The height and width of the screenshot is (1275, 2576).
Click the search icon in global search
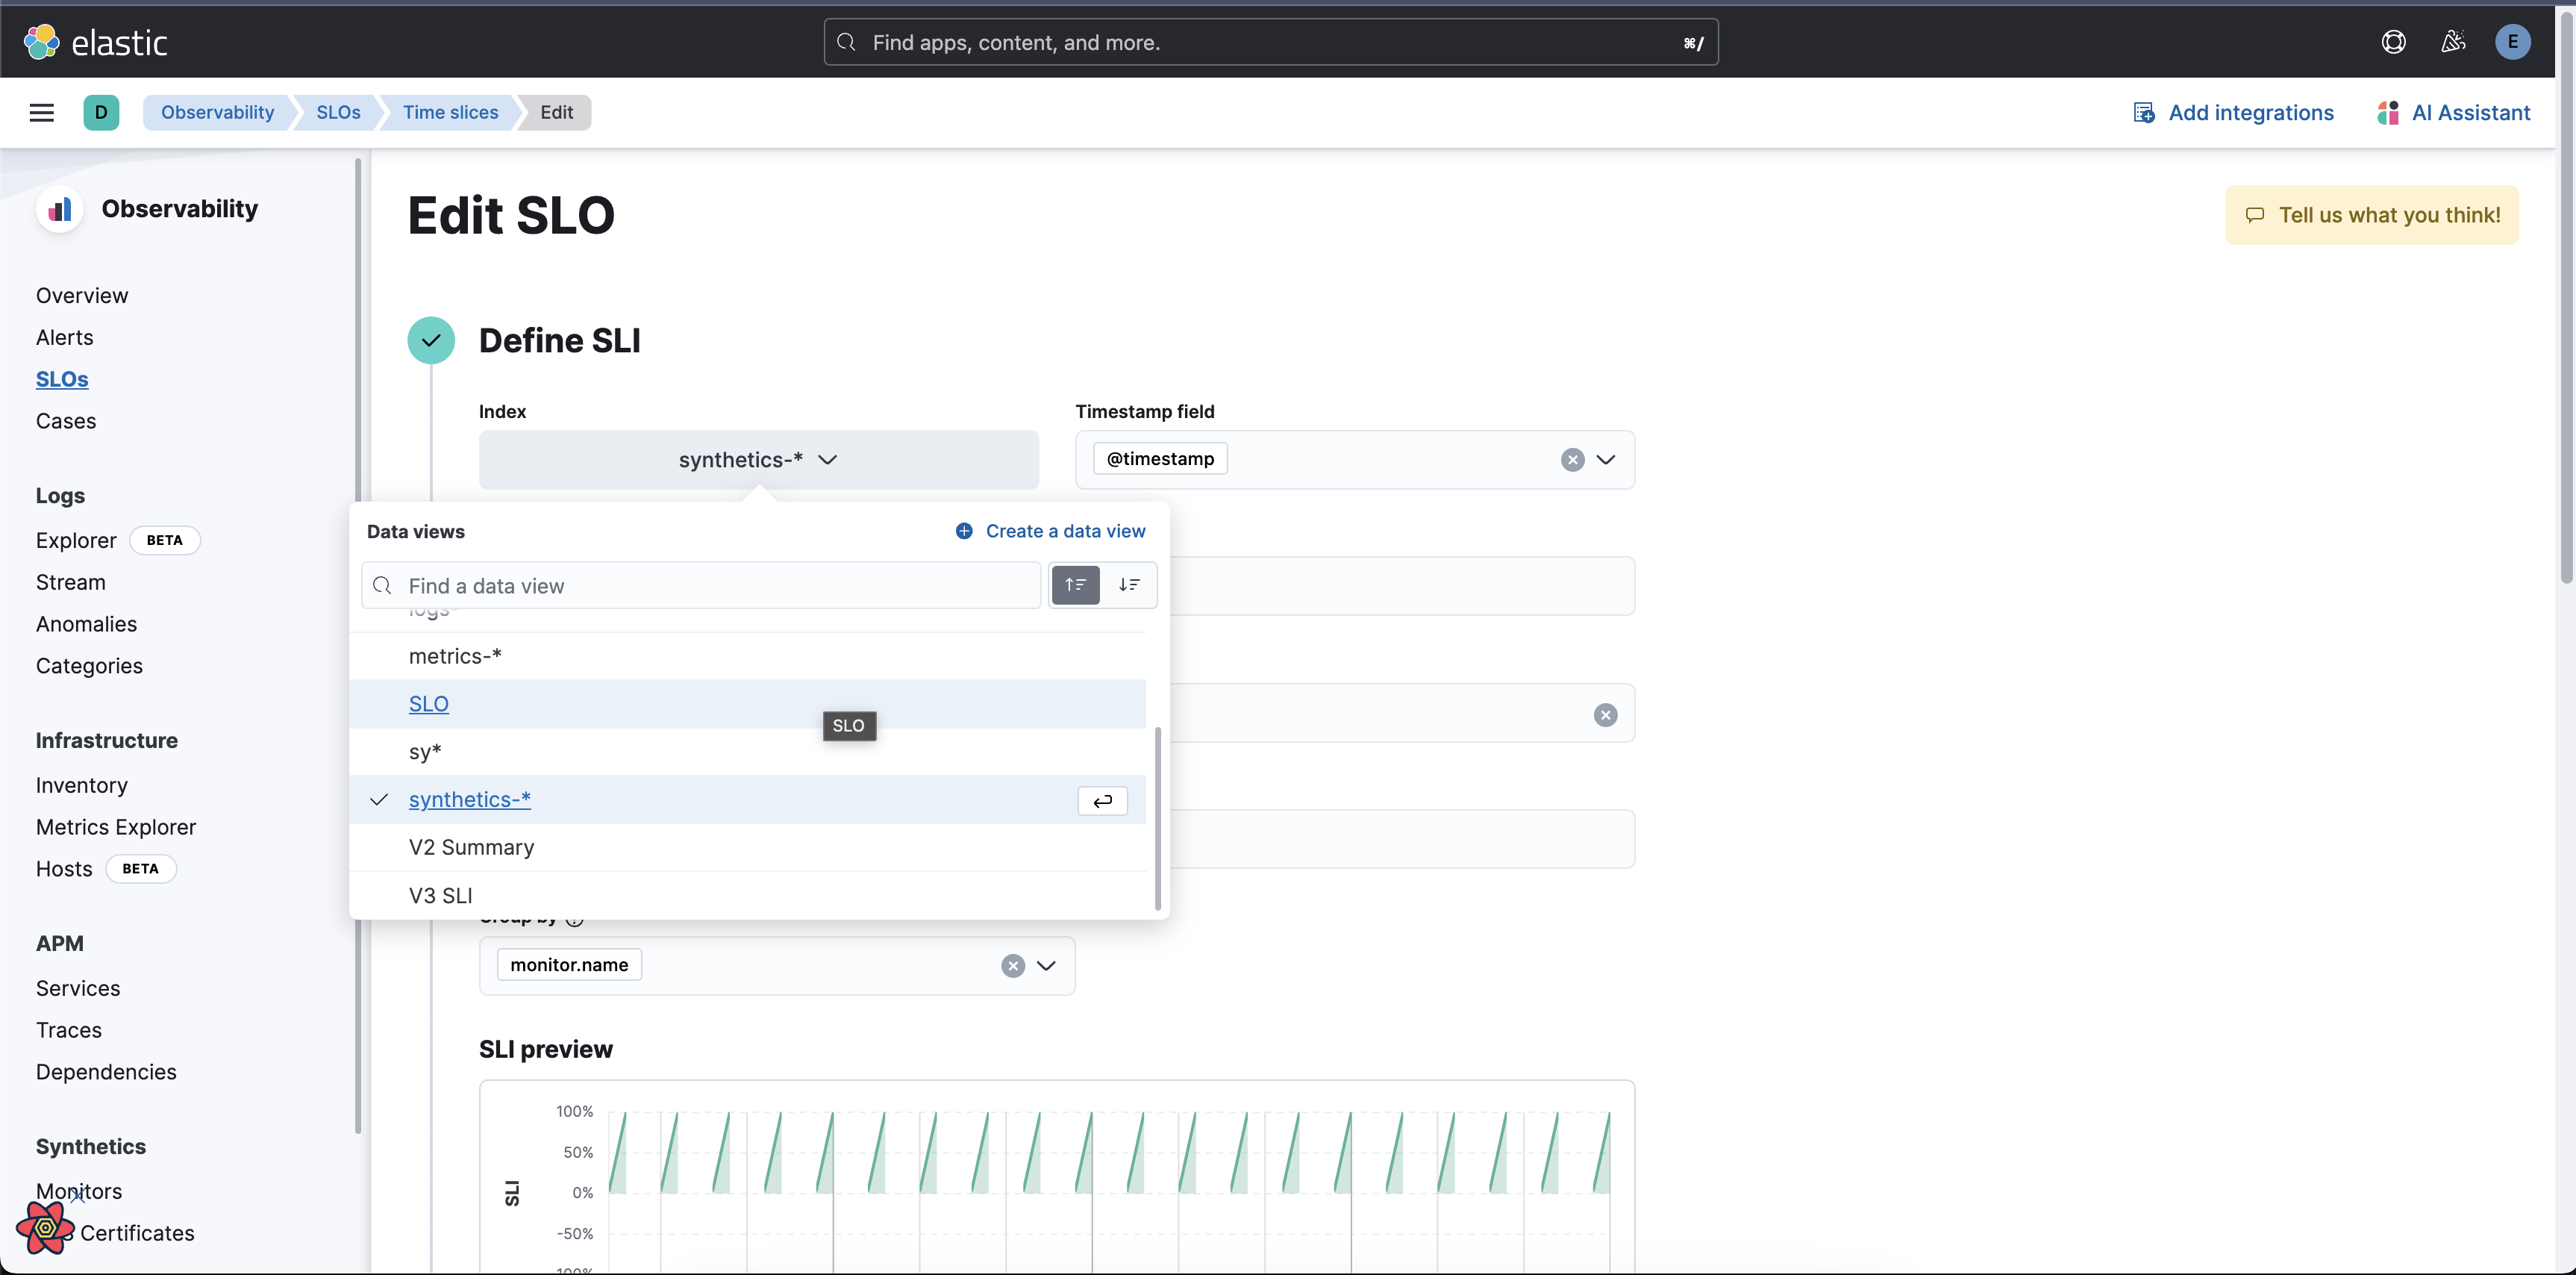click(x=846, y=42)
